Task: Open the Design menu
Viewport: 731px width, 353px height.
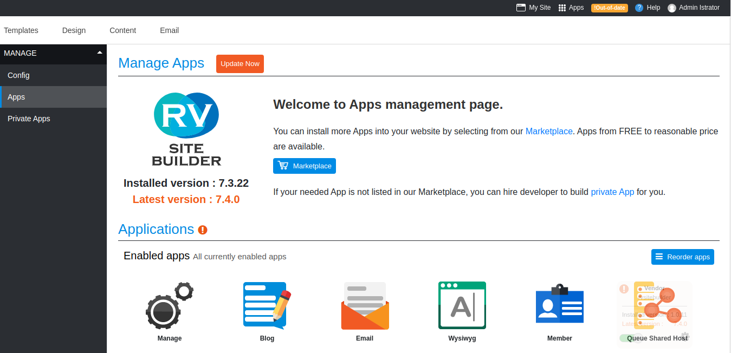Action: (x=74, y=30)
